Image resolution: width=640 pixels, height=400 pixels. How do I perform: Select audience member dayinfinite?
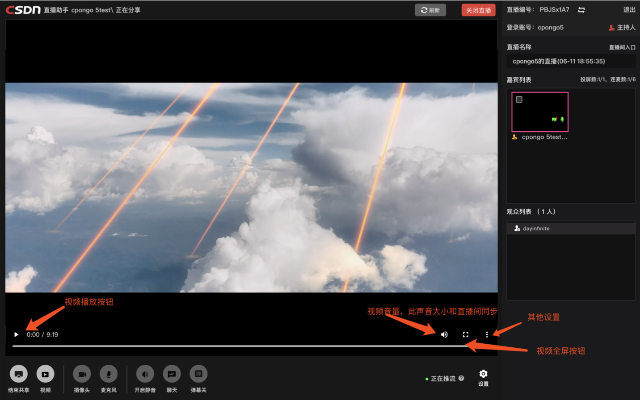coord(571,229)
